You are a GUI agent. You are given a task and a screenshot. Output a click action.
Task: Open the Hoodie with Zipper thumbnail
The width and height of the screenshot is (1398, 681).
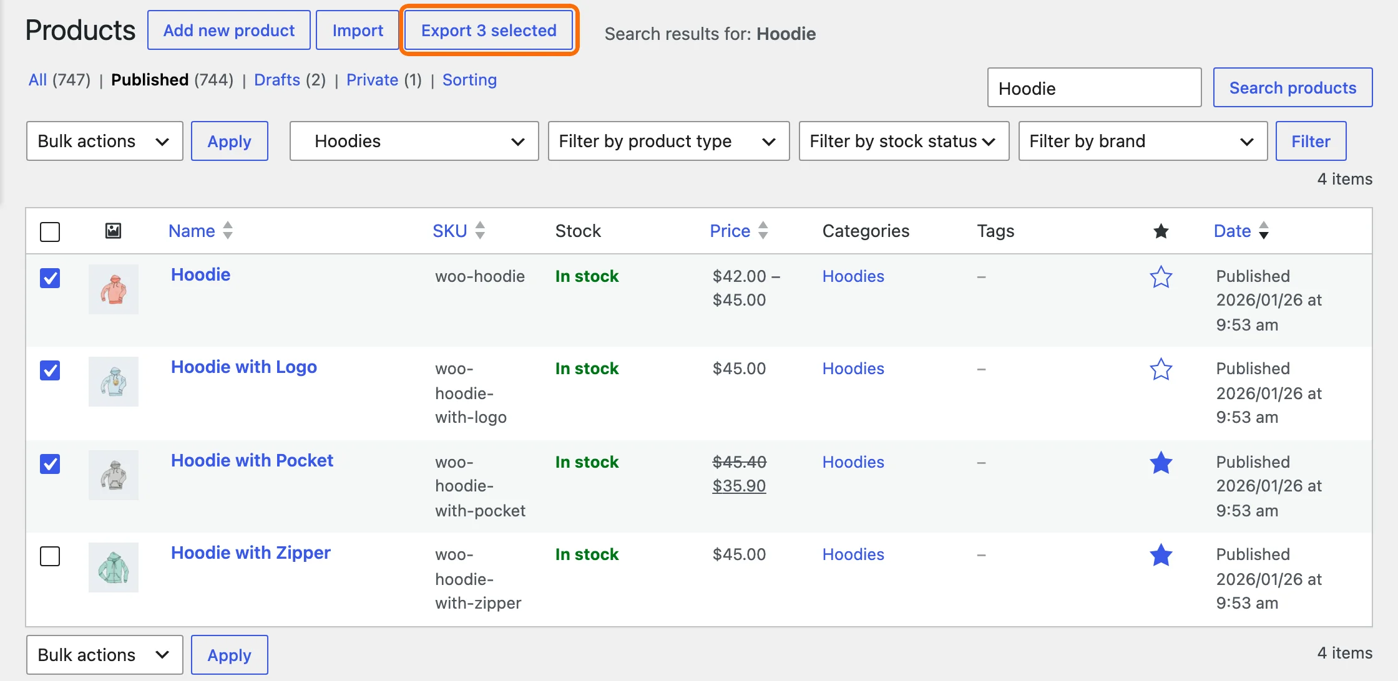click(x=114, y=567)
